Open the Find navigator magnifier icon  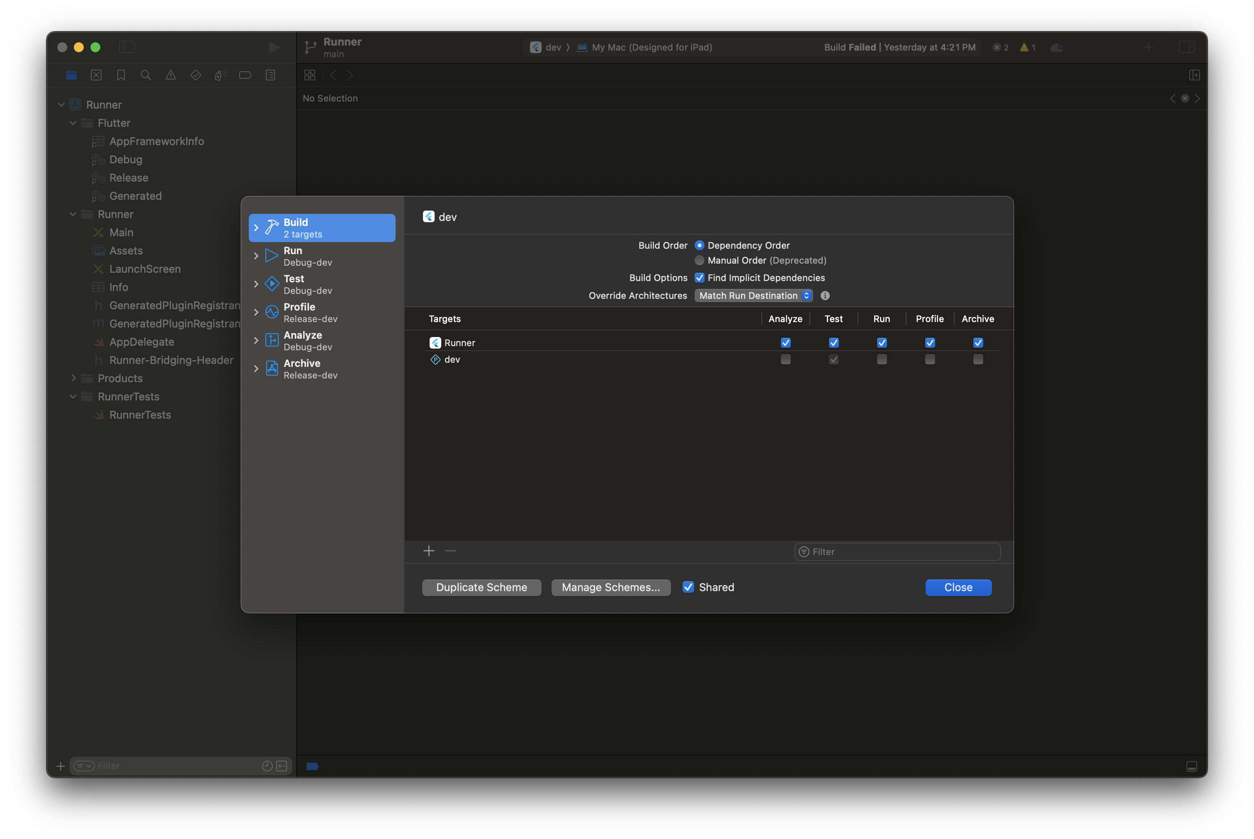pos(146,75)
